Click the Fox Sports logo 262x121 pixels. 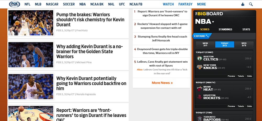tap(14, 4)
